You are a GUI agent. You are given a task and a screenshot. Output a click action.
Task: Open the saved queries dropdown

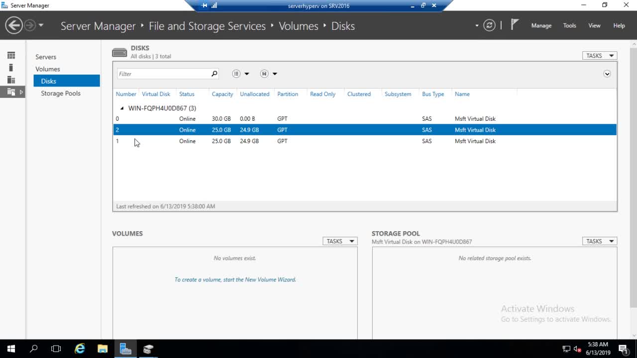click(269, 74)
